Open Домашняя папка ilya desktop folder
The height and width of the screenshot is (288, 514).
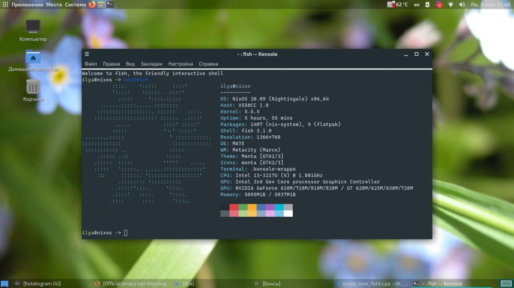pos(33,60)
